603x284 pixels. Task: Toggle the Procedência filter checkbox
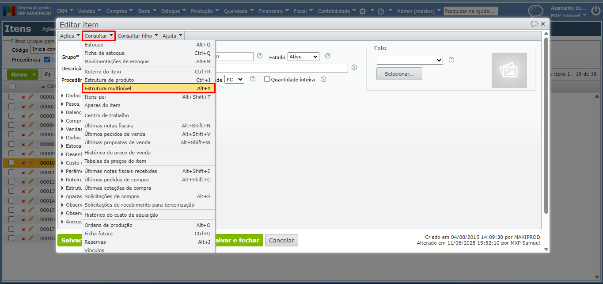(47, 60)
